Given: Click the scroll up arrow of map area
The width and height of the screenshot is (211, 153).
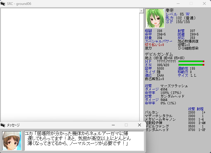Looking at the screenshot, I should (x=141, y=11).
